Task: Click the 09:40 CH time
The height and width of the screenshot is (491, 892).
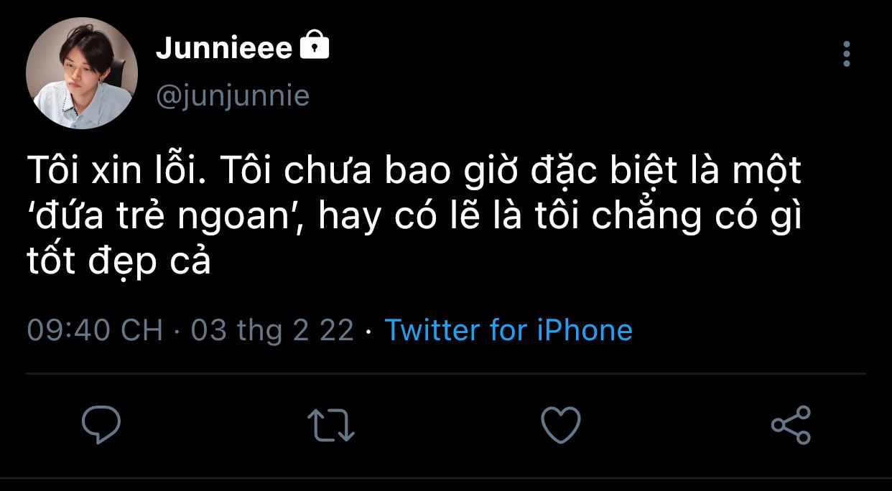Action: tap(95, 330)
